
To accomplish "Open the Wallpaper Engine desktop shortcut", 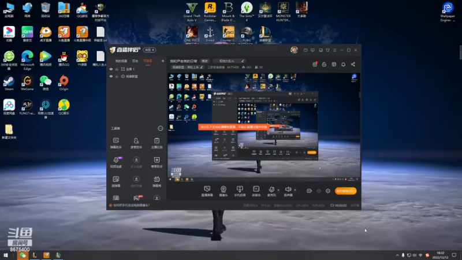I will 448,12.
